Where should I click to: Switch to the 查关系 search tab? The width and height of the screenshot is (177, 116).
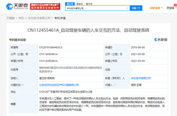89,4
